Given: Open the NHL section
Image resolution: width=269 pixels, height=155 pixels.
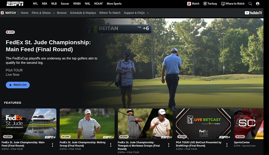Looking at the screenshot, I should 87,3.
